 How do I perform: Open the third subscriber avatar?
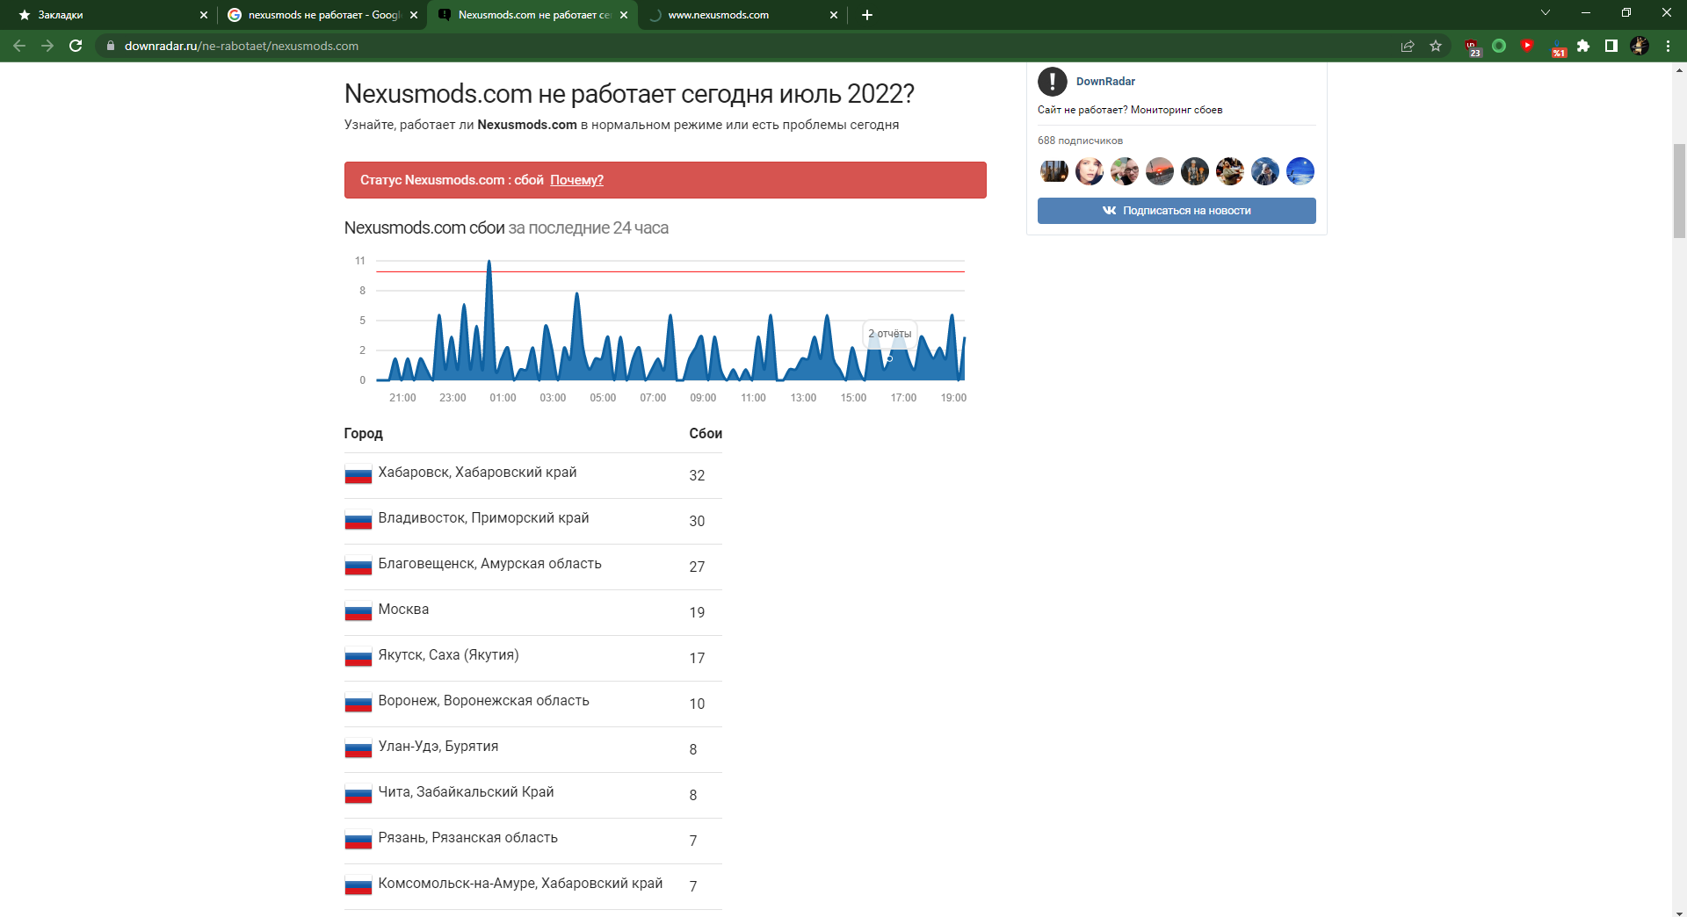click(x=1125, y=171)
